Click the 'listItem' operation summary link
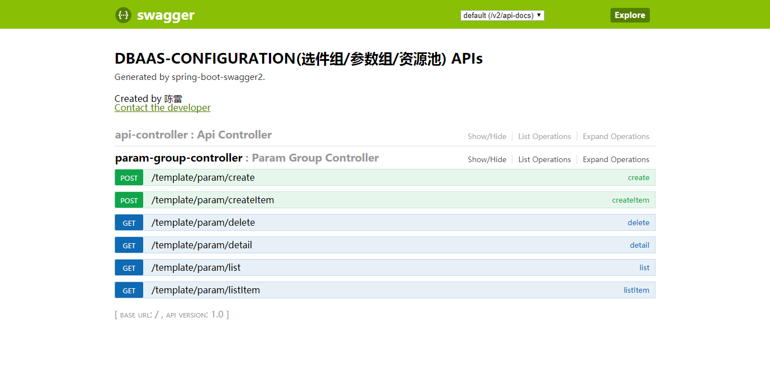770x380 pixels. (636, 290)
